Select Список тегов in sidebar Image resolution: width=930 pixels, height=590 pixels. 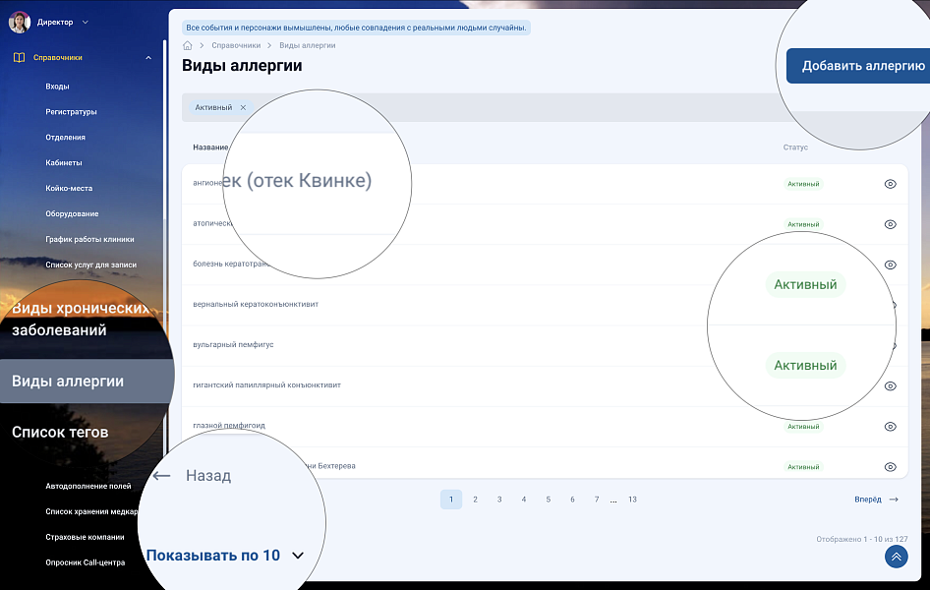(x=60, y=432)
